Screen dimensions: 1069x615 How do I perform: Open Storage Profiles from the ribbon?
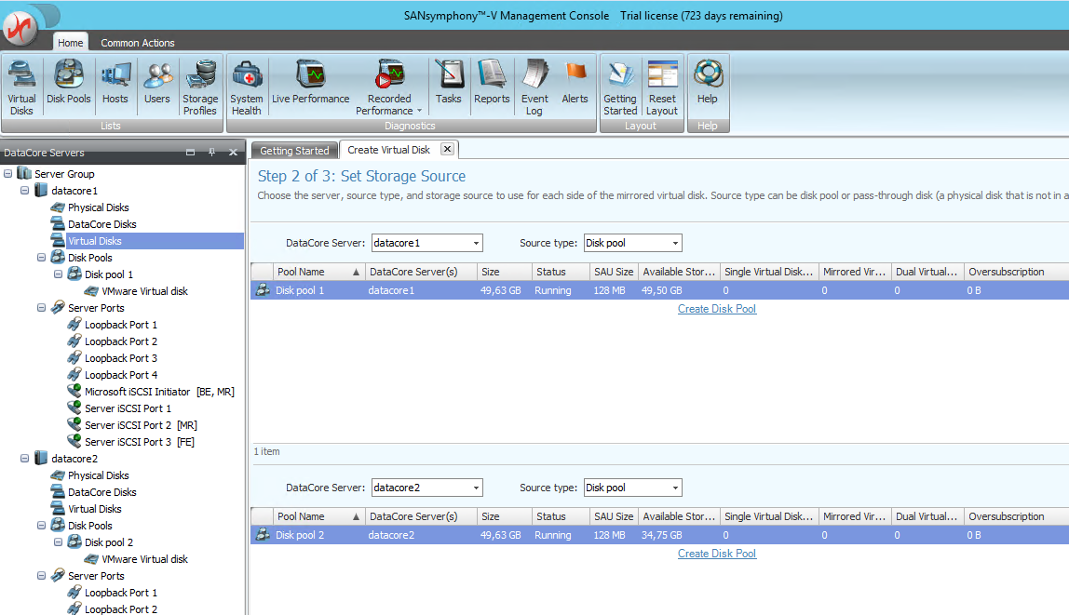pos(200,87)
